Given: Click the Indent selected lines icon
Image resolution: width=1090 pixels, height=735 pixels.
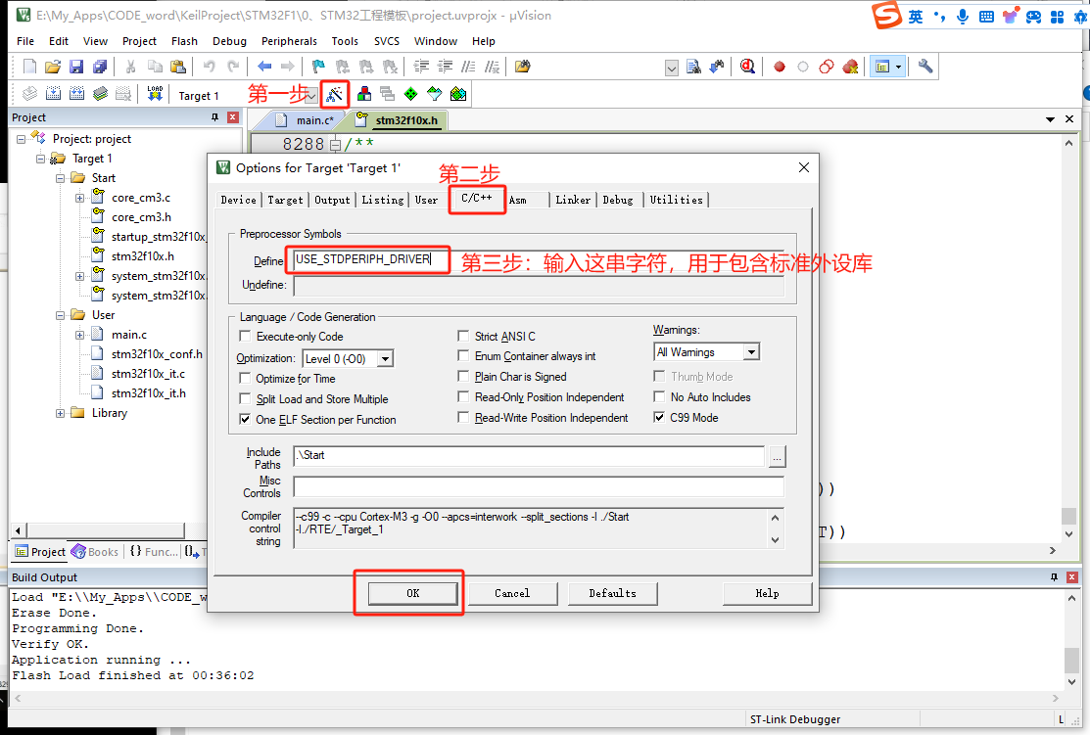Looking at the screenshot, I should pyautogui.click(x=421, y=67).
